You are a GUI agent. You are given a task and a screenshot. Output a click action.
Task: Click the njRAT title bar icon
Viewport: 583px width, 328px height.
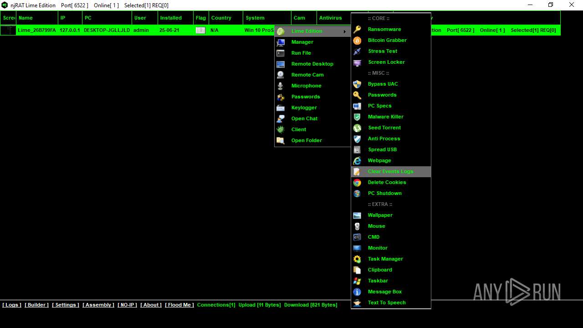click(5, 5)
